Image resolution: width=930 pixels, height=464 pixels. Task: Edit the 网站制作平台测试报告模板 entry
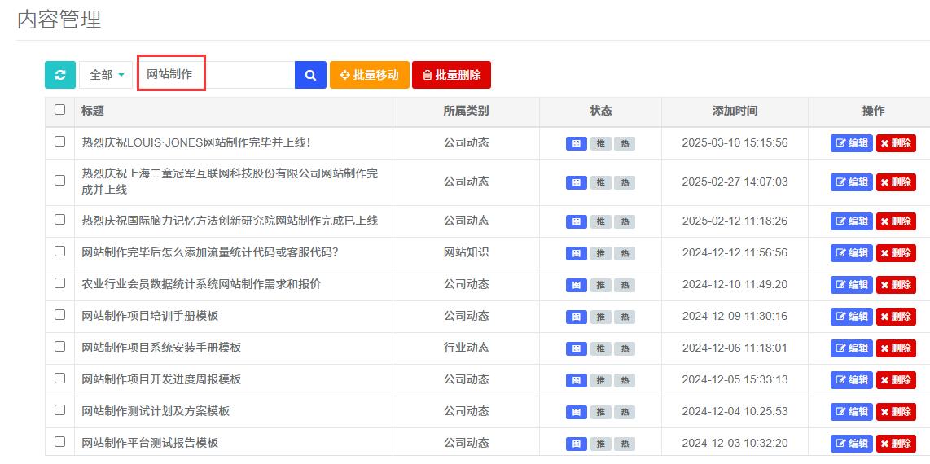click(x=851, y=444)
